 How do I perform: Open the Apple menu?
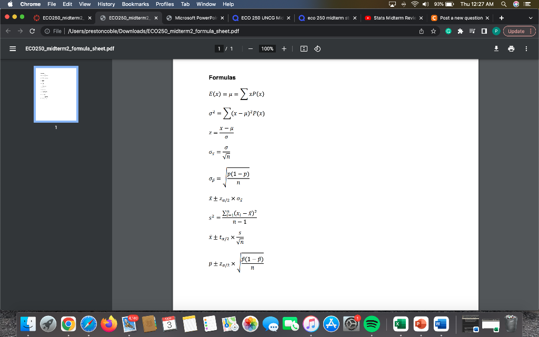tap(10, 4)
